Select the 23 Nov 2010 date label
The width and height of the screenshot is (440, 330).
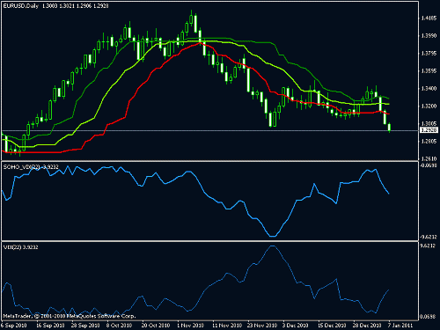click(262, 326)
